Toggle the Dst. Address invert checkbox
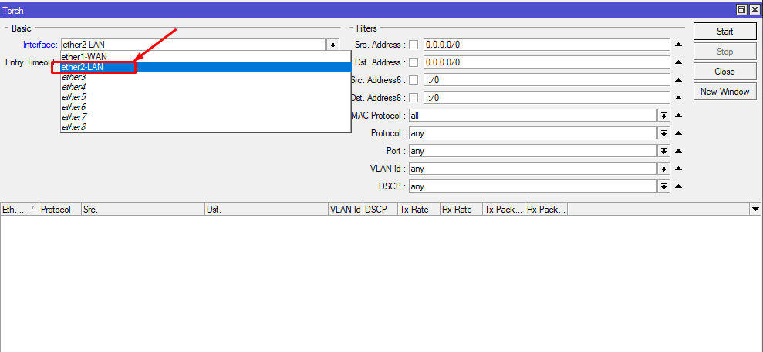Image resolution: width=763 pixels, height=352 pixels. pos(413,62)
